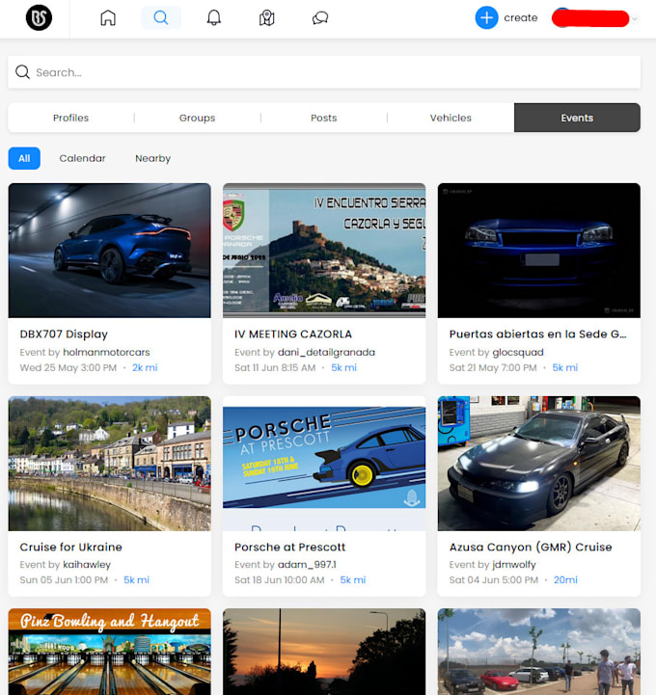Open the Azusa Canyon Cruise car image
This screenshot has height=695, width=656.
click(x=539, y=464)
